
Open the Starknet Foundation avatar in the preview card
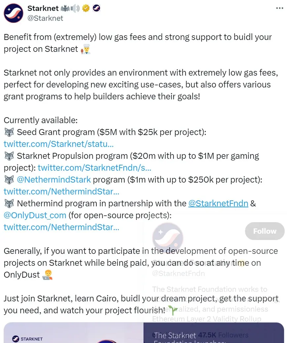[x=167, y=237]
